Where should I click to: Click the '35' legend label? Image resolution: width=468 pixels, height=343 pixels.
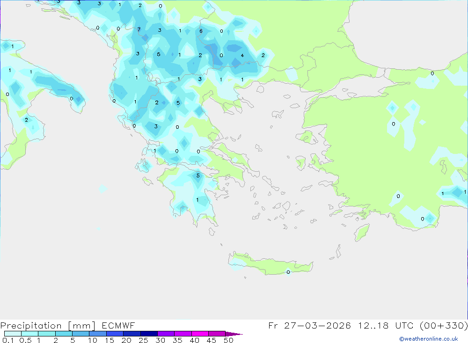click(177, 340)
